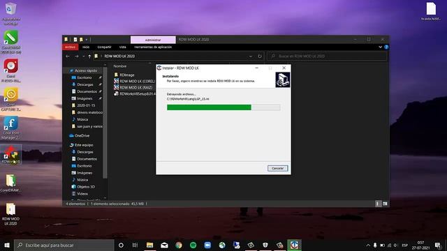Image resolution: width=447 pixels, height=251 pixels.
Task: Select Acceso rápido in navigation pane
Action: pos(86,70)
